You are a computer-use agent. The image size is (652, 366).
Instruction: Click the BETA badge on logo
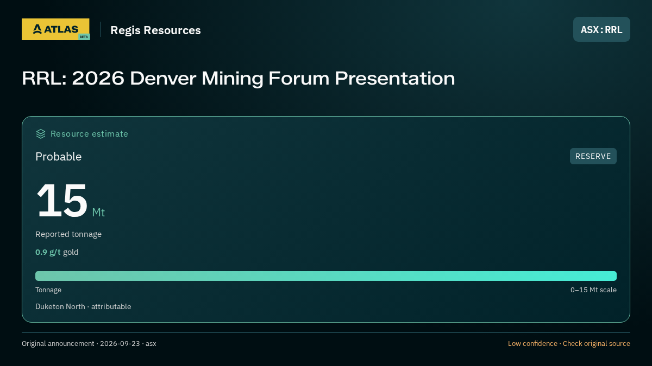[84, 37]
